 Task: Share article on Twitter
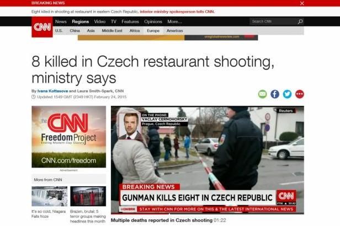click(x=287, y=94)
